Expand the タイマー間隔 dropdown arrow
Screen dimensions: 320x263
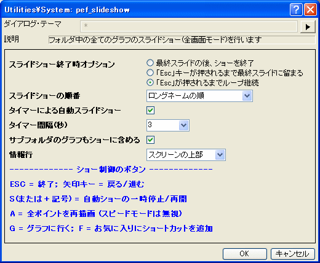(x=183, y=125)
